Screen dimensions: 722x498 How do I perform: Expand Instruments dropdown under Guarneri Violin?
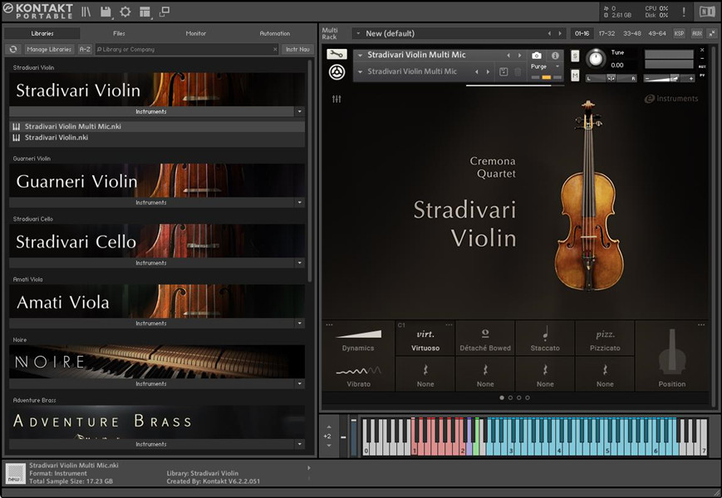tap(299, 203)
